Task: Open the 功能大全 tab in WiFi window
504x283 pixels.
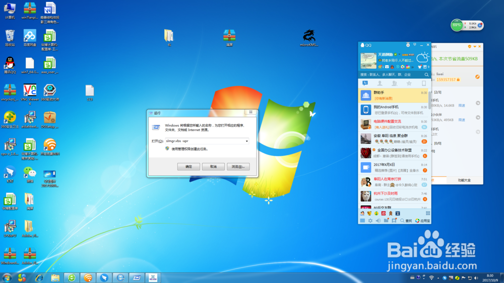Action: (464, 180)
